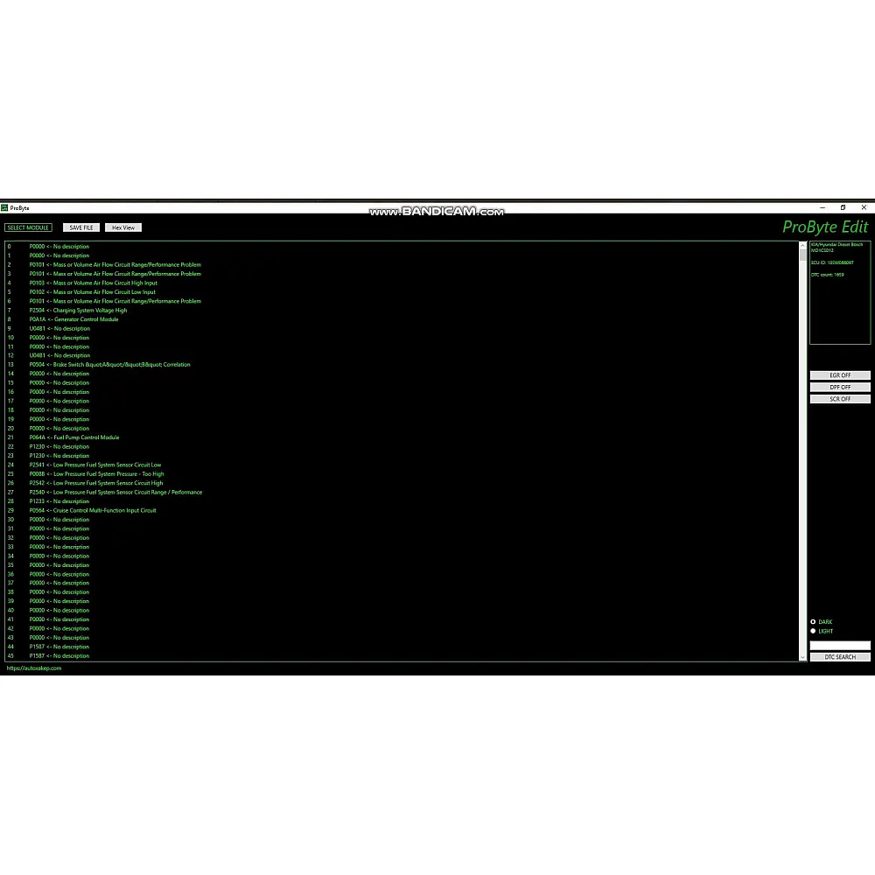Click the DTC search text field
The image size is (875, 875).
(840, 646)
